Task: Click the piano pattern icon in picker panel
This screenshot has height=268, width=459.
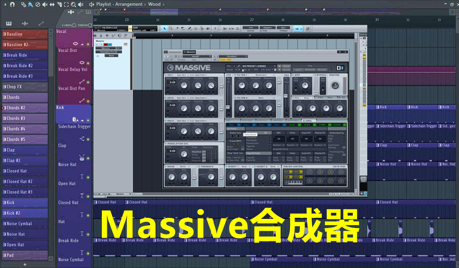Action: 9,23
